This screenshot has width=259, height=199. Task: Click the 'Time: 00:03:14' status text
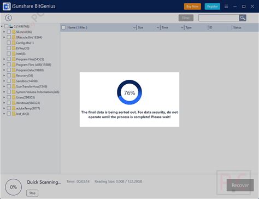click(78, 182)
